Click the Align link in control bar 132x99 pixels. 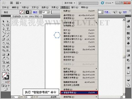pyautogui.click(x=125, y=12)
